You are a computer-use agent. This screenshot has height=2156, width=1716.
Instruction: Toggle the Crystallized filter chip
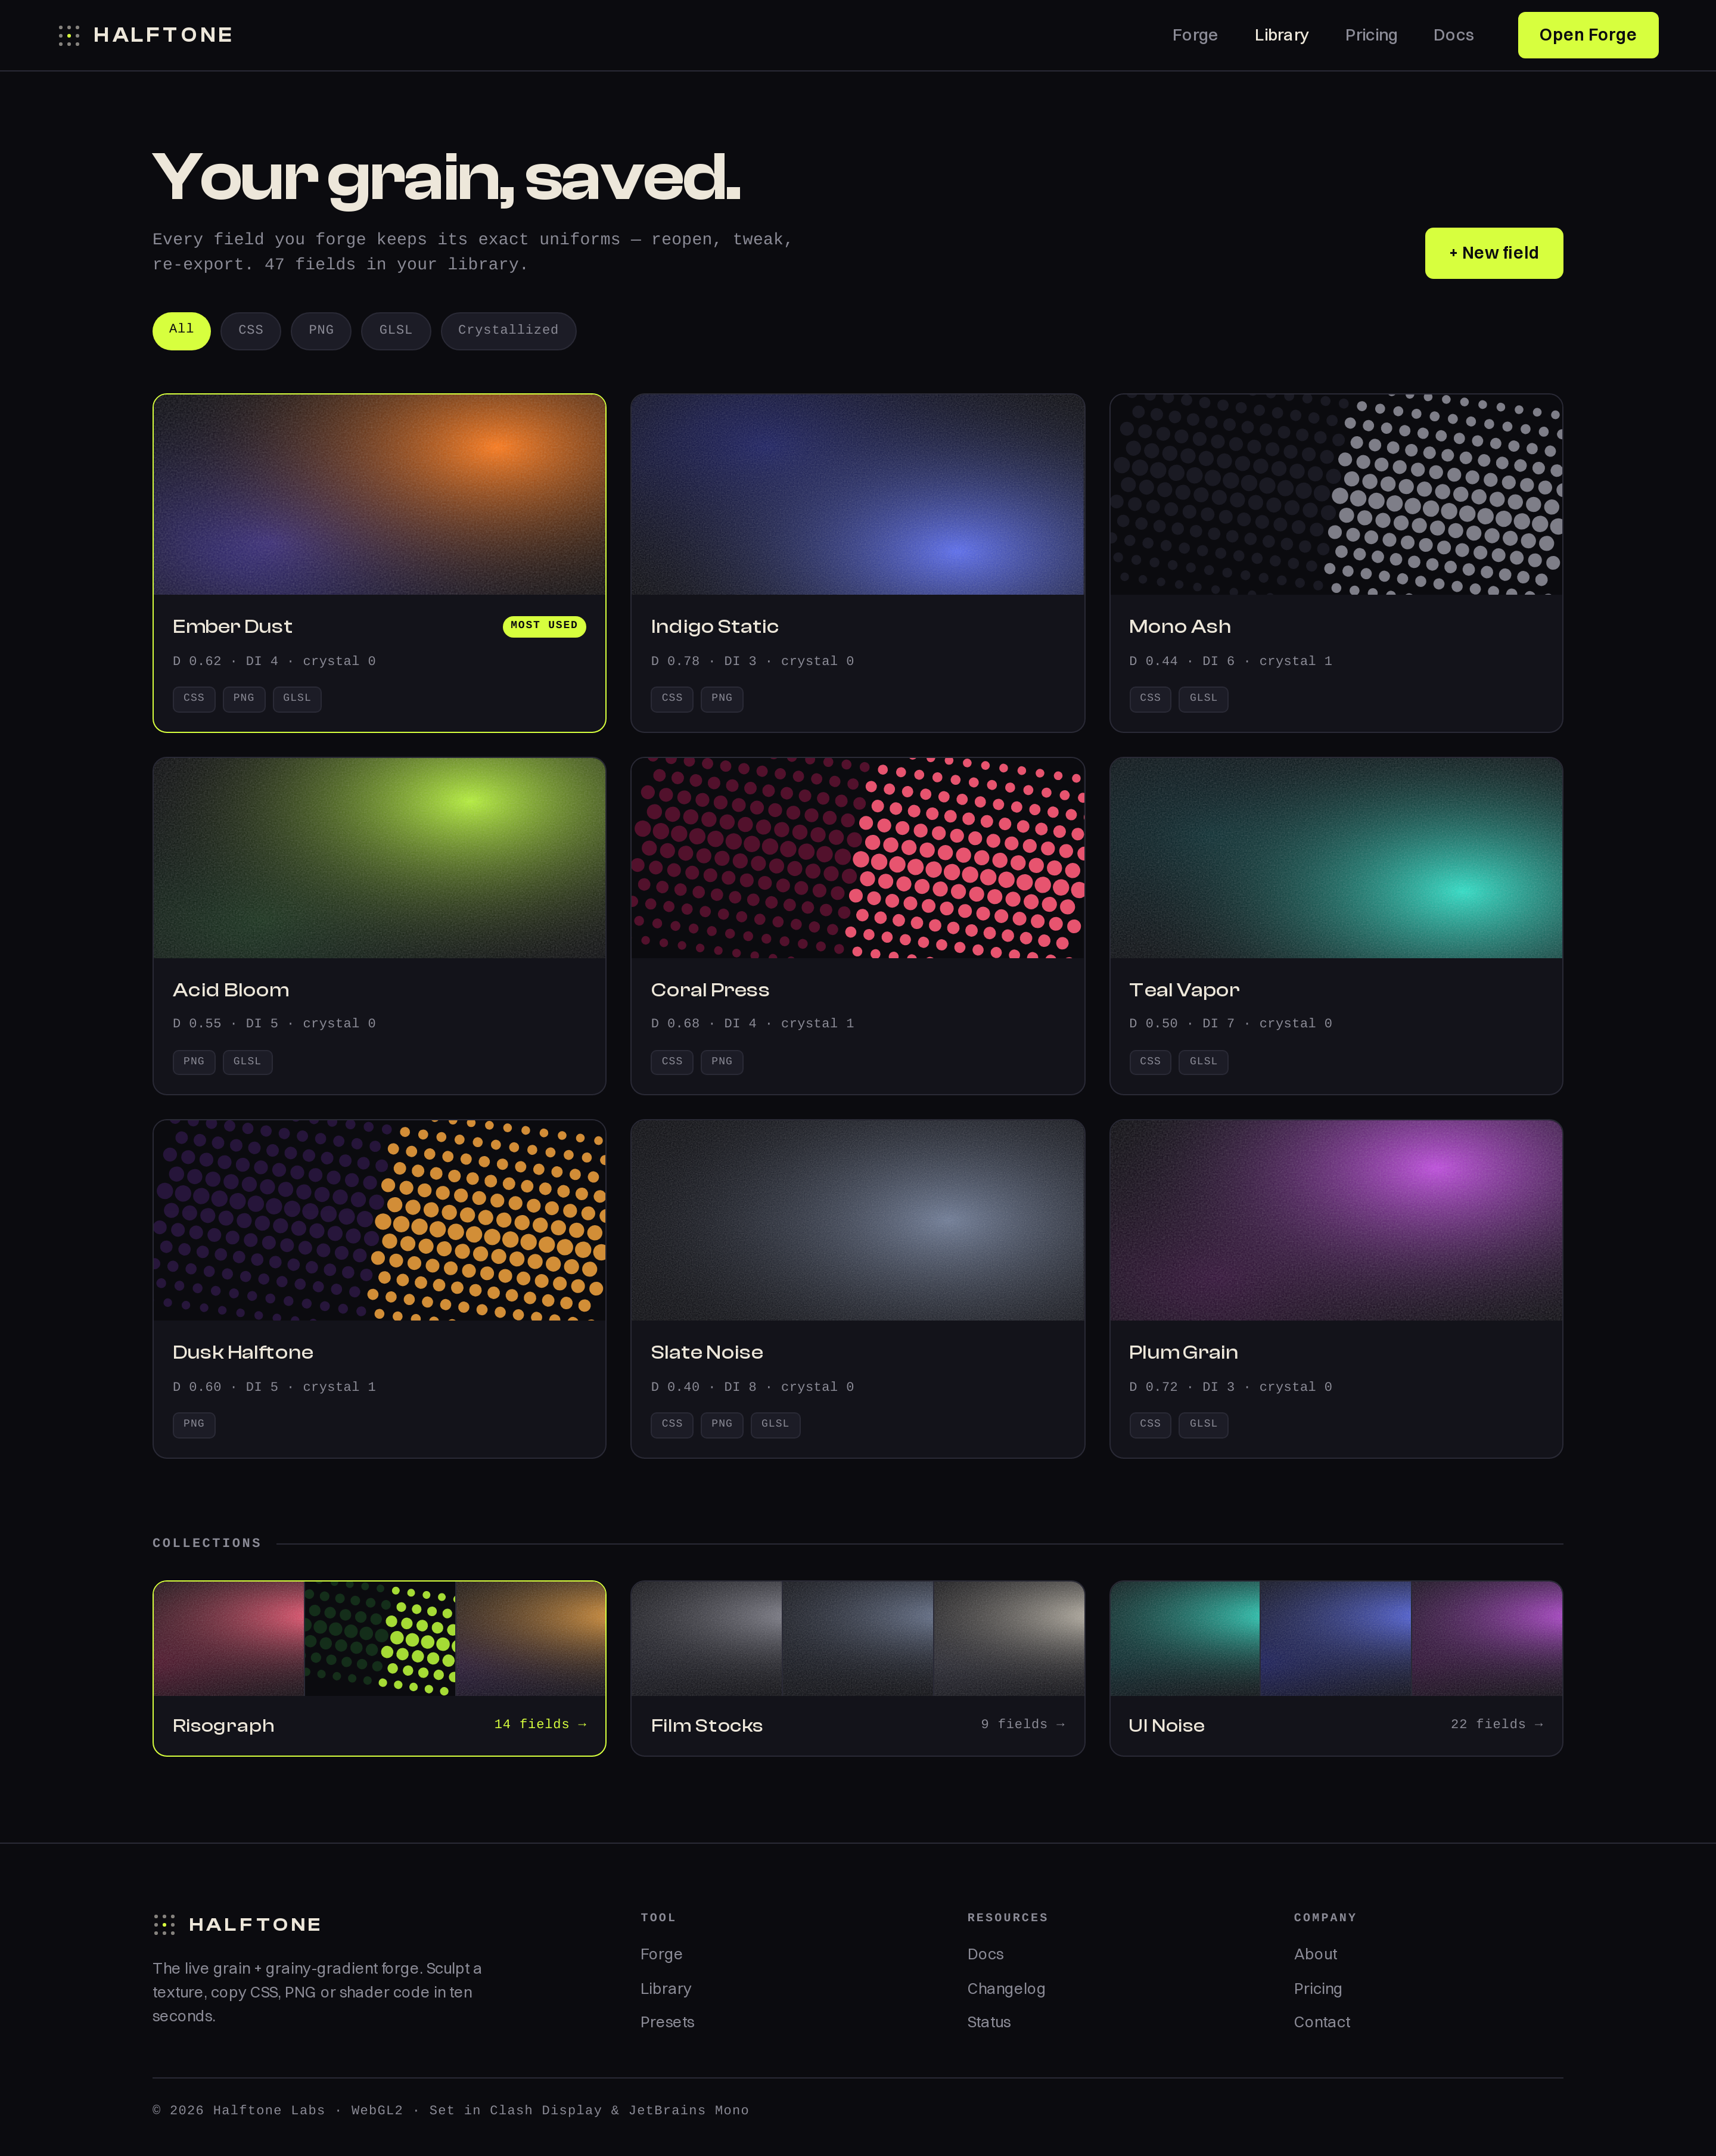(x=508, y=331)
